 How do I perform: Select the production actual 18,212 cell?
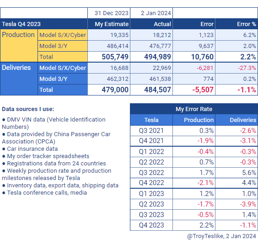click(x=151, y=35)
